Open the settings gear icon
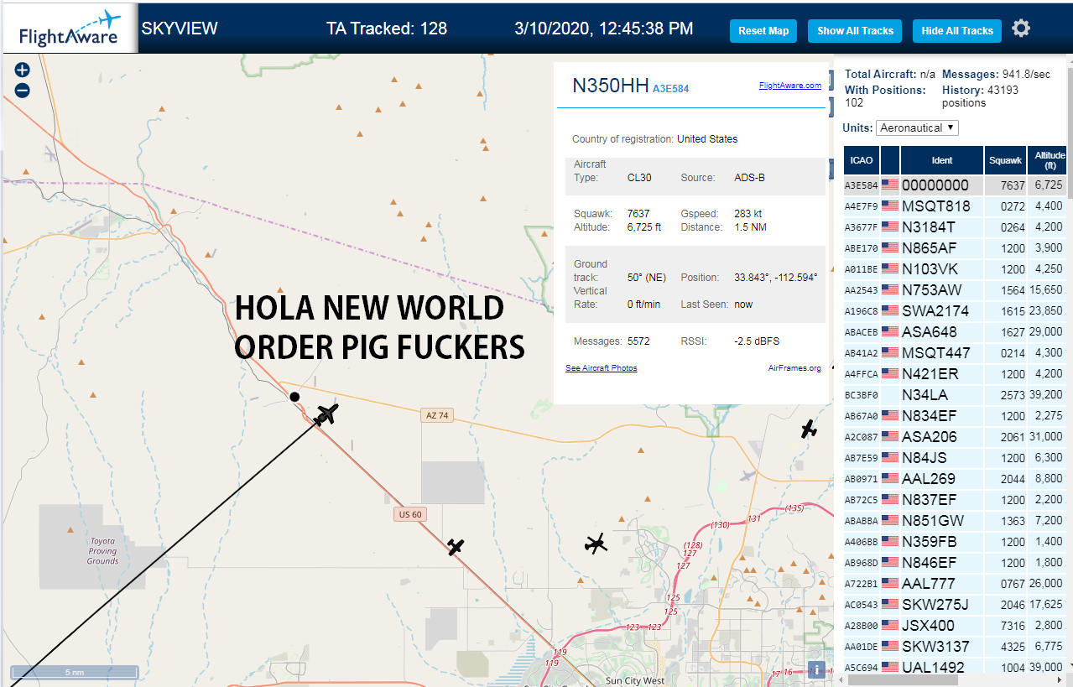 tap(1020, 29)
